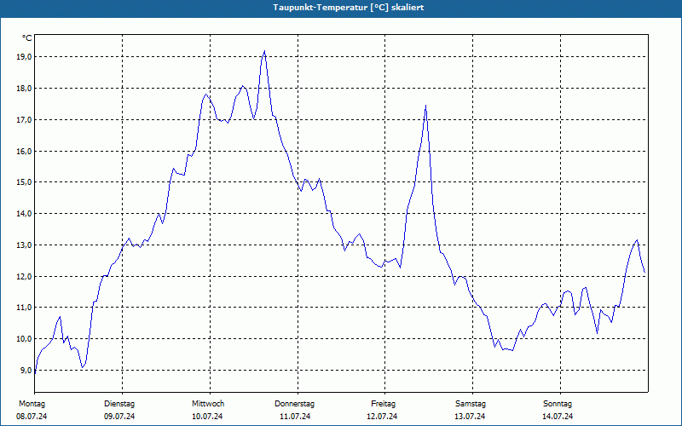Click the Samstag day label
Screen dimensions: 682x426
click(x=471, y=404)
